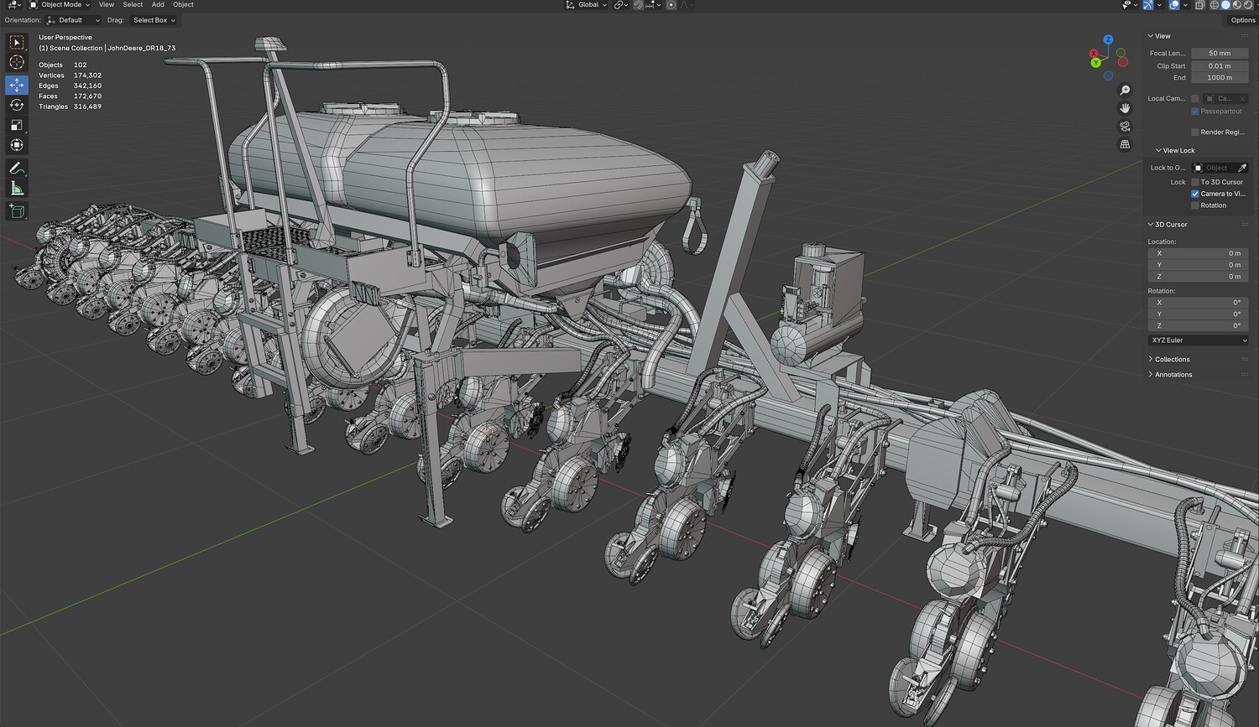Open the editor type selector icon
This screenshot has width=1259, height=727.
[x=13, y=5]
